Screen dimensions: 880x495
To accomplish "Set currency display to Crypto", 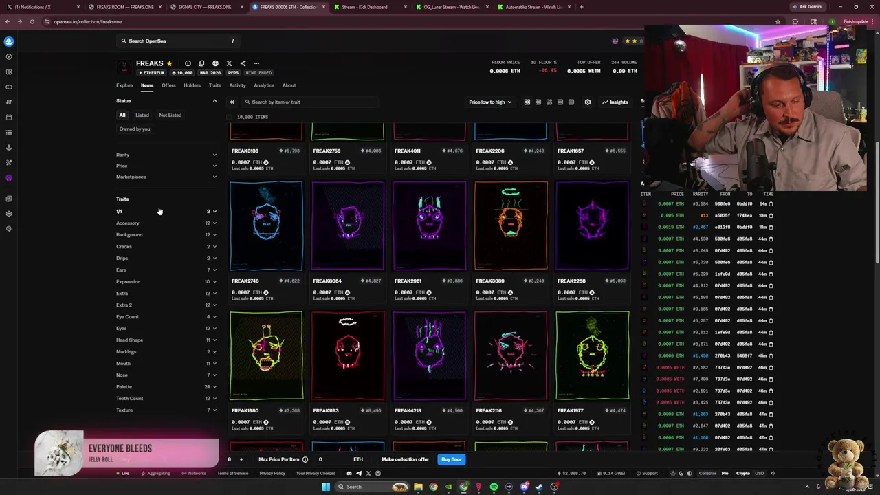I will [x=743, y=473].
